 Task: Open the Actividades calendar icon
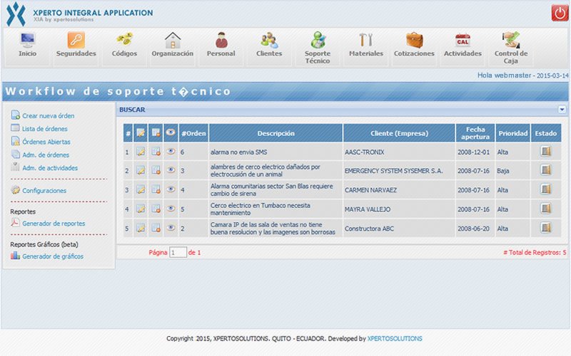(x=463, y=41)
